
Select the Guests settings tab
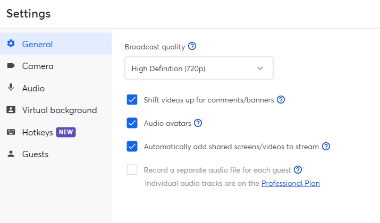coord(56,154)
